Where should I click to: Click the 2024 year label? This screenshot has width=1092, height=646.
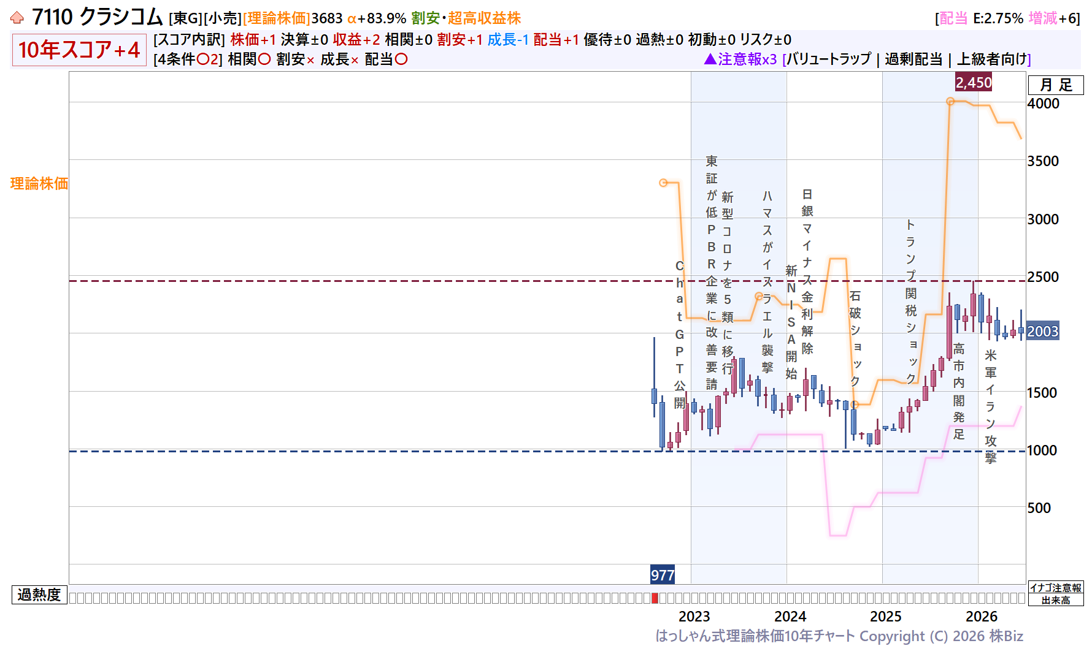point(790,617)
